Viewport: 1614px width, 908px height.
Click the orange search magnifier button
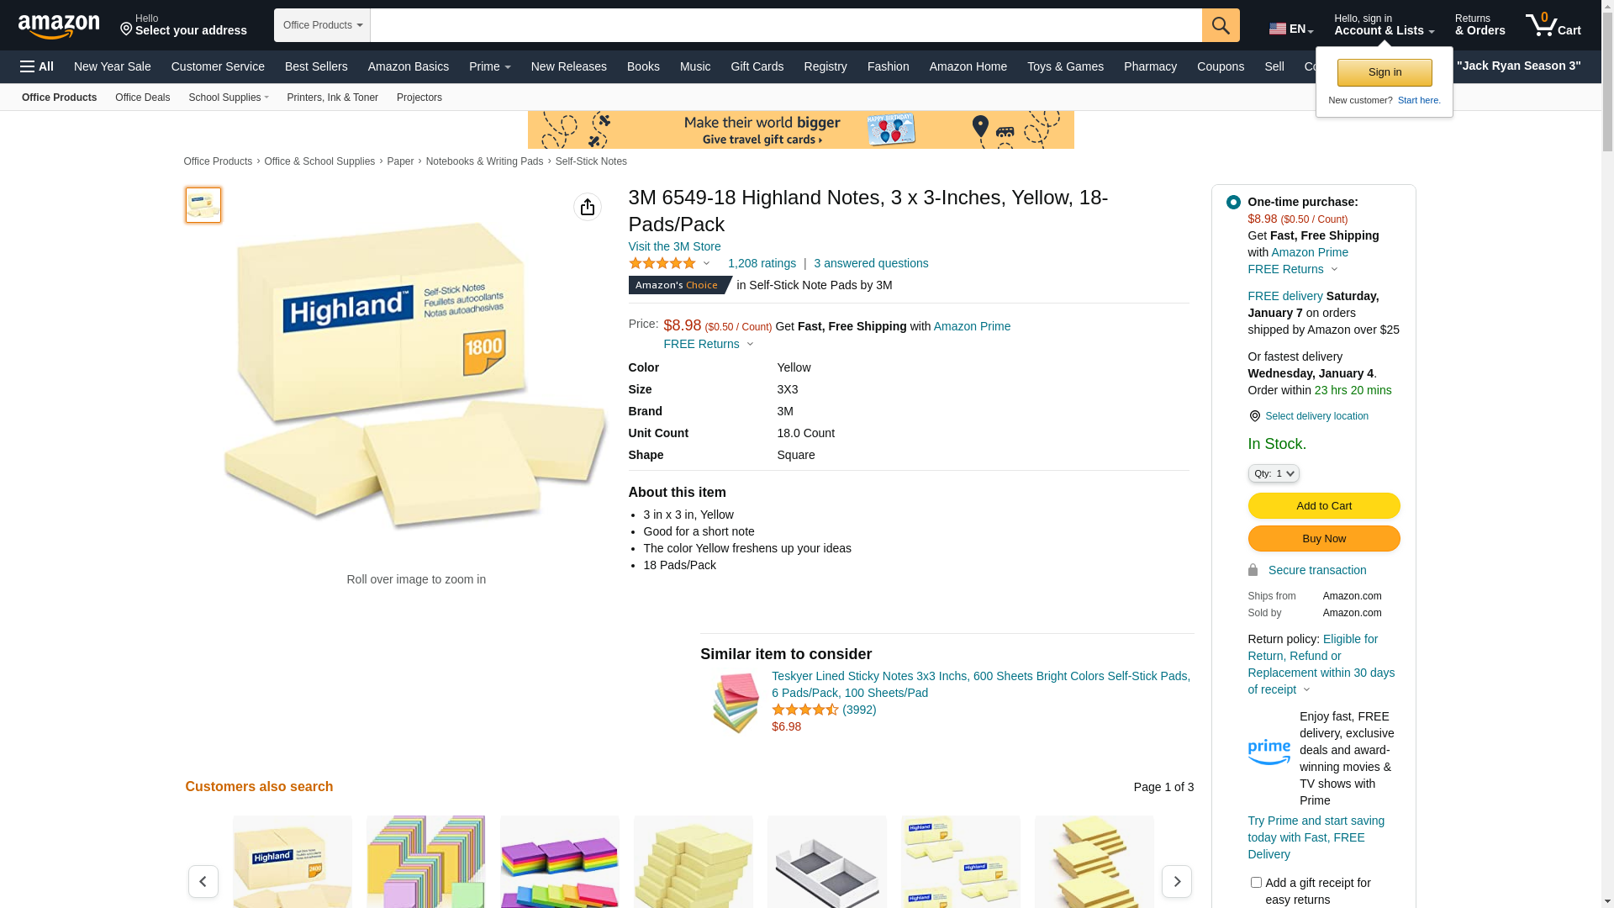tap(1221, 25)
